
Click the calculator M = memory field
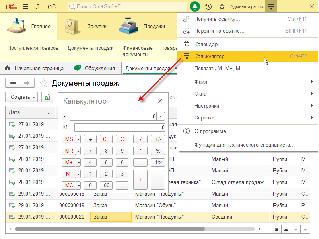pyautogui.click(x=120, y=128)
